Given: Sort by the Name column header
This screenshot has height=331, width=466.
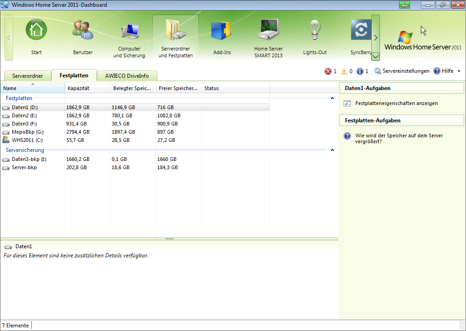Looking at the screenshot, I should 33,88.
